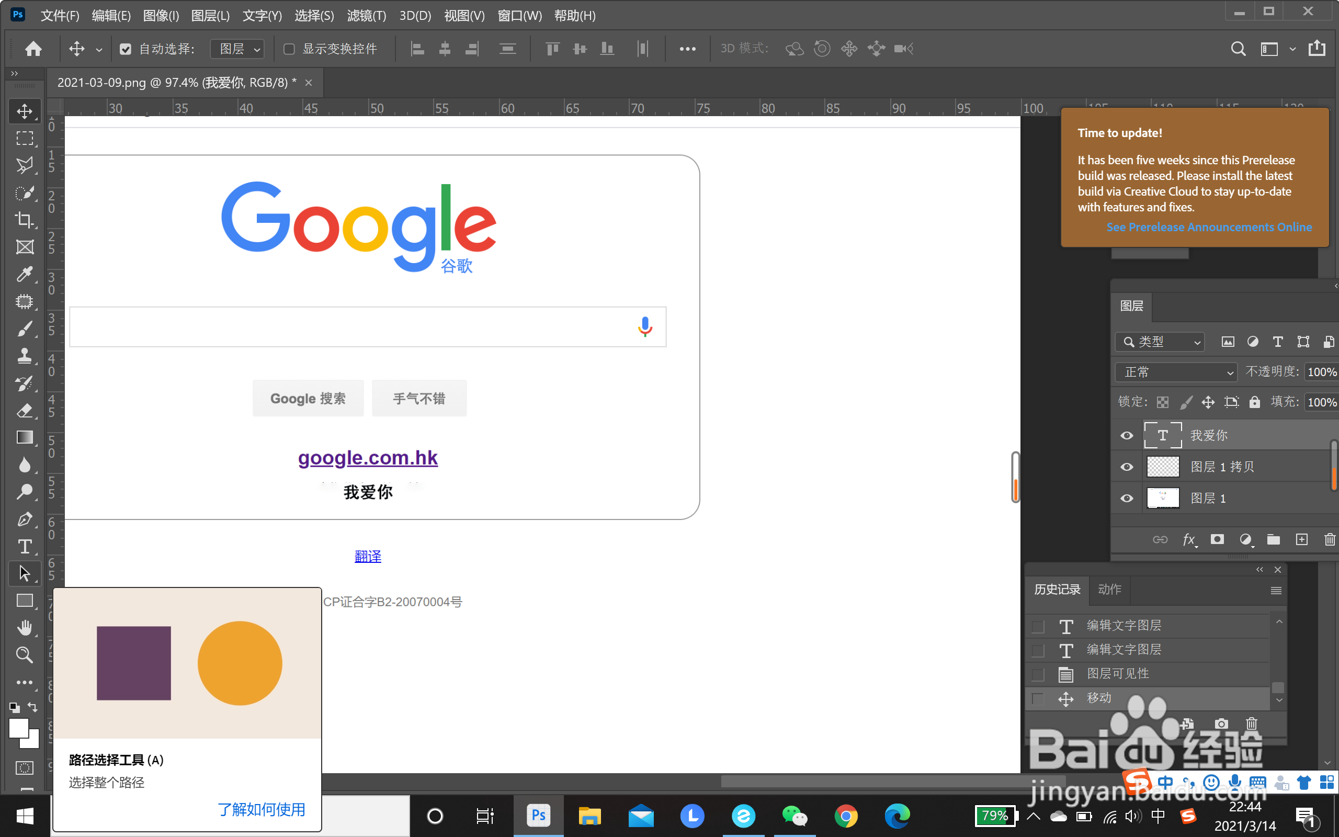Swap foreground and background colors
The image size is (1339, 837).
[33, 707]
